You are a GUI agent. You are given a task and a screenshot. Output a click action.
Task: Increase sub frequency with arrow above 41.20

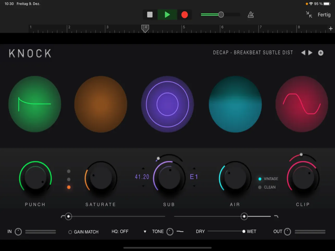(143, 168)
